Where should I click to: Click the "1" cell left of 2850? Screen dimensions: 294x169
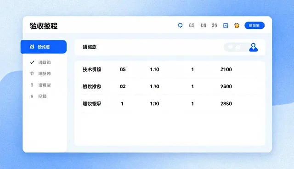click(192, 104)
